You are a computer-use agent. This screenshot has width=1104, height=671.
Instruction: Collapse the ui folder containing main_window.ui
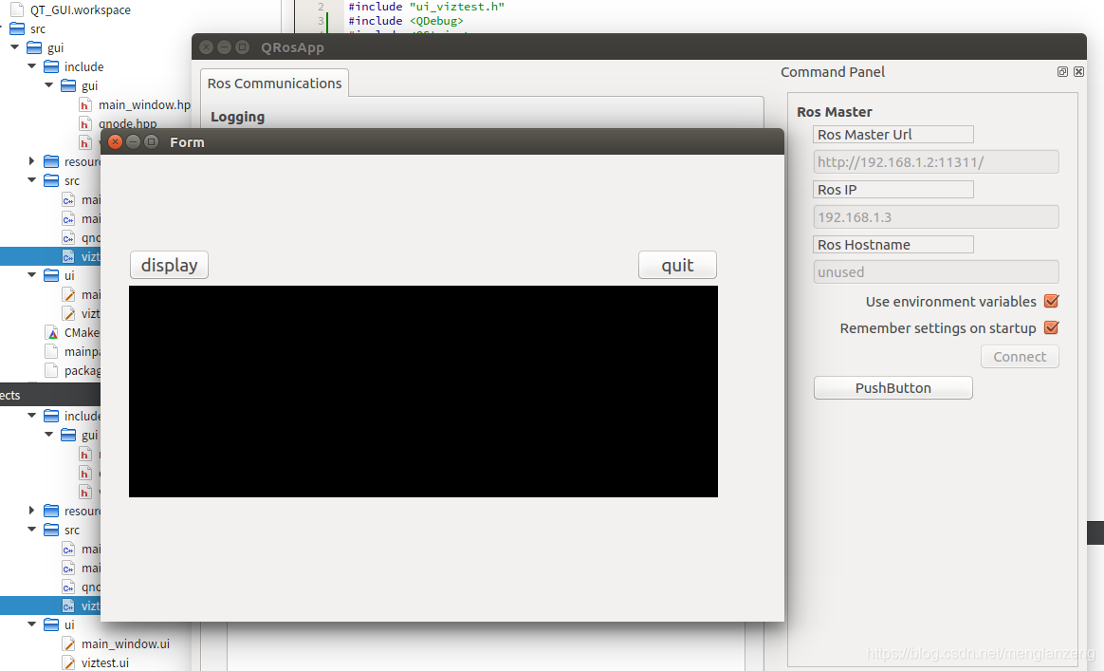point(31,624)
